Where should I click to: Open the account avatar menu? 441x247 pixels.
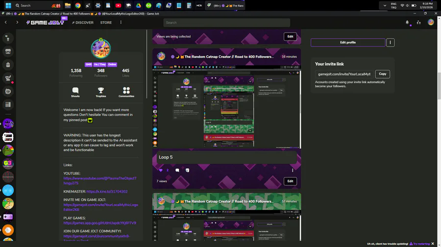[431, 22]
